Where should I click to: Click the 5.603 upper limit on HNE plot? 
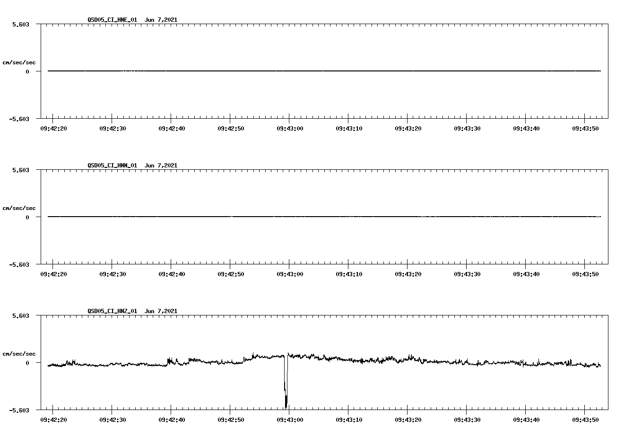click(20, 24)
